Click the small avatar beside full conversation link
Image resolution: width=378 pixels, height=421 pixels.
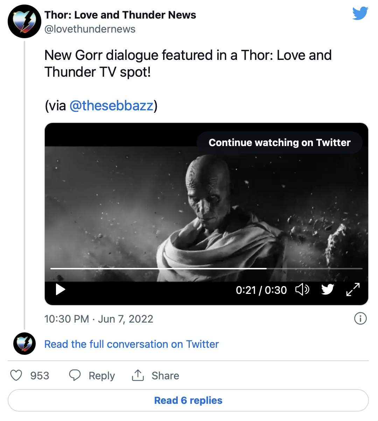click(24, 344)
